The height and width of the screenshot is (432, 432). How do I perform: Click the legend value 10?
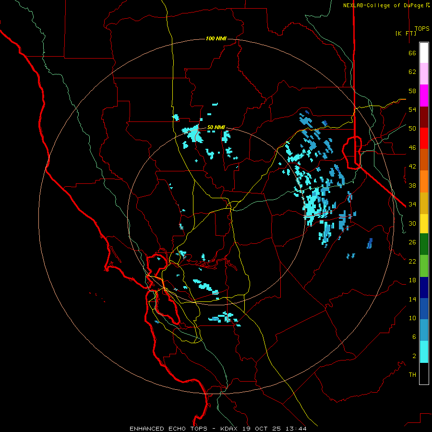pos(412,318)
